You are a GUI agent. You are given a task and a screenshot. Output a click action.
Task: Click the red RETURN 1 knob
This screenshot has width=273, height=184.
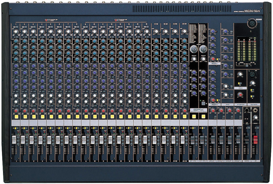click(213, 59)
